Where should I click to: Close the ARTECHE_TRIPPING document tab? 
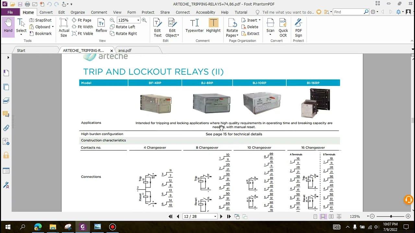click(112, 51)
